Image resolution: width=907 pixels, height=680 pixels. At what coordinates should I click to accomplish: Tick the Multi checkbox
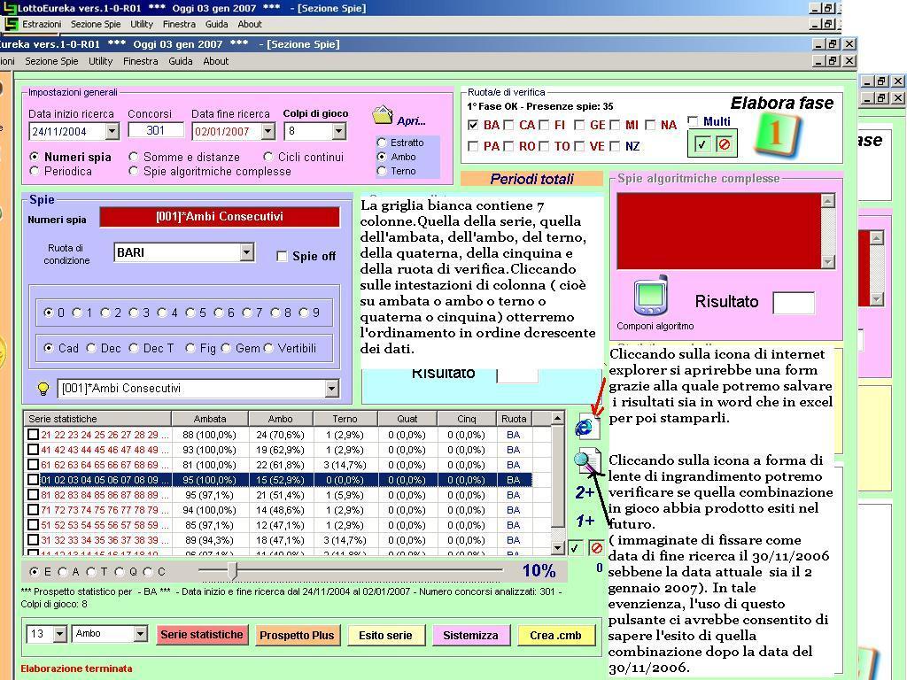point(693,120)
